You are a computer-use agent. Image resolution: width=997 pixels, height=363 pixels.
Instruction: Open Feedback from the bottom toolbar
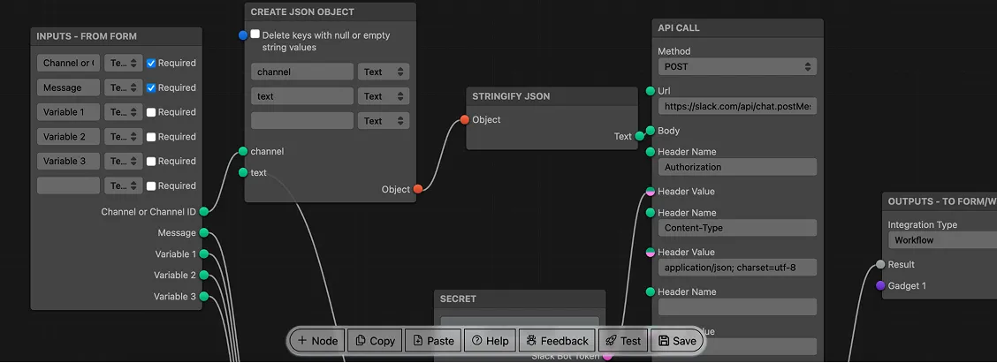pos(558,341)
